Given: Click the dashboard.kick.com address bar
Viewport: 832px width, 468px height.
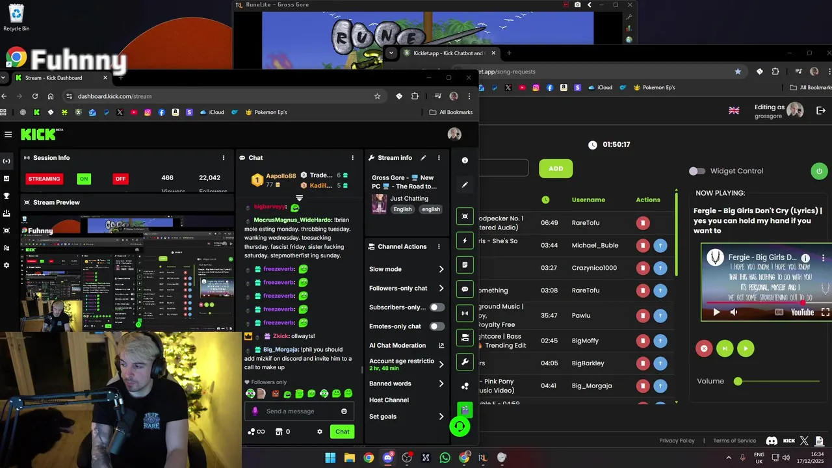Looking at the screenshot, I should (x=221, y=96).
